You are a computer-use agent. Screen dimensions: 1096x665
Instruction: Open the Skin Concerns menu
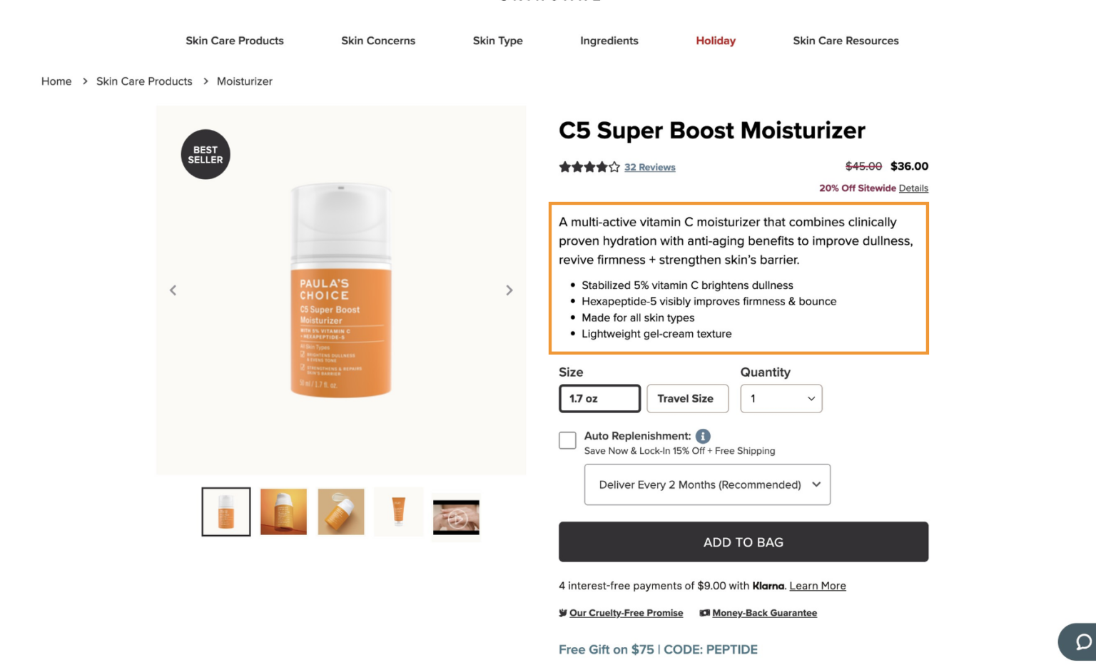pos(378,41)
